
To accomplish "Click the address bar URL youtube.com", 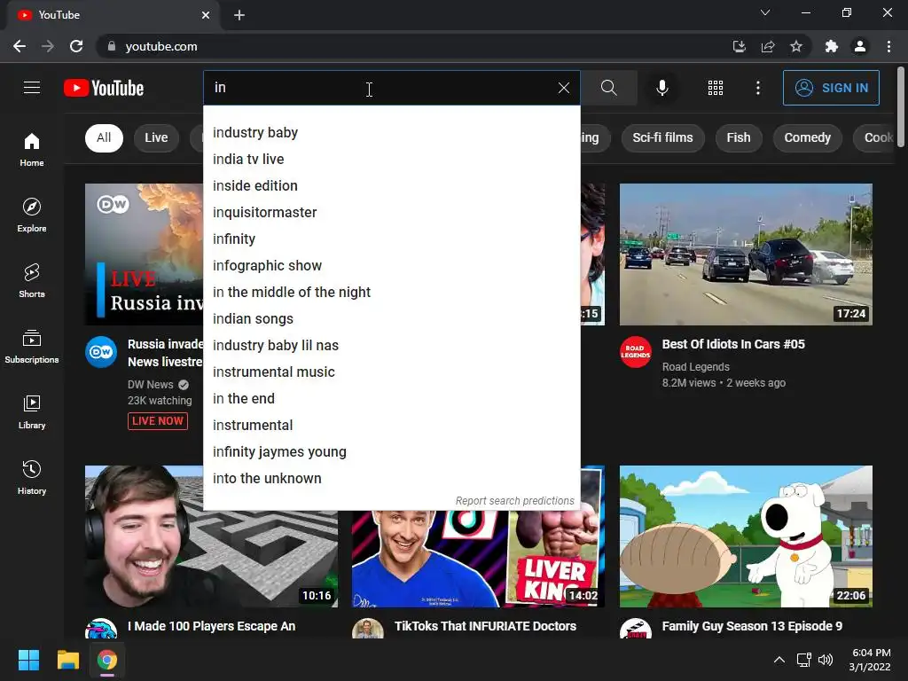I will pos(161,46).
